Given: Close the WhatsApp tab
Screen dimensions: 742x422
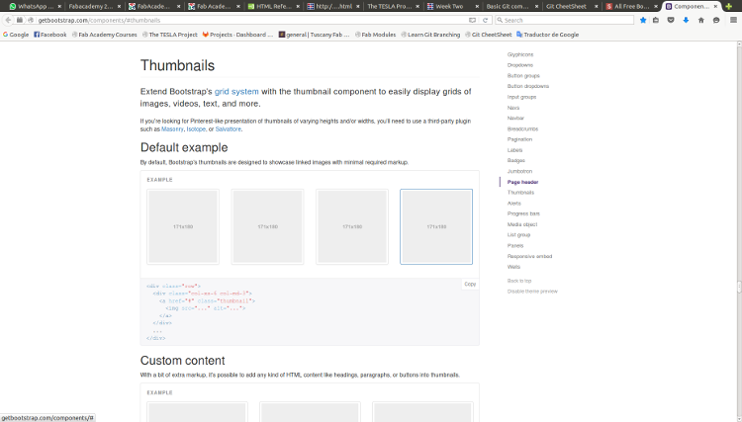Looking at the screenshot, I should [59, 7].
